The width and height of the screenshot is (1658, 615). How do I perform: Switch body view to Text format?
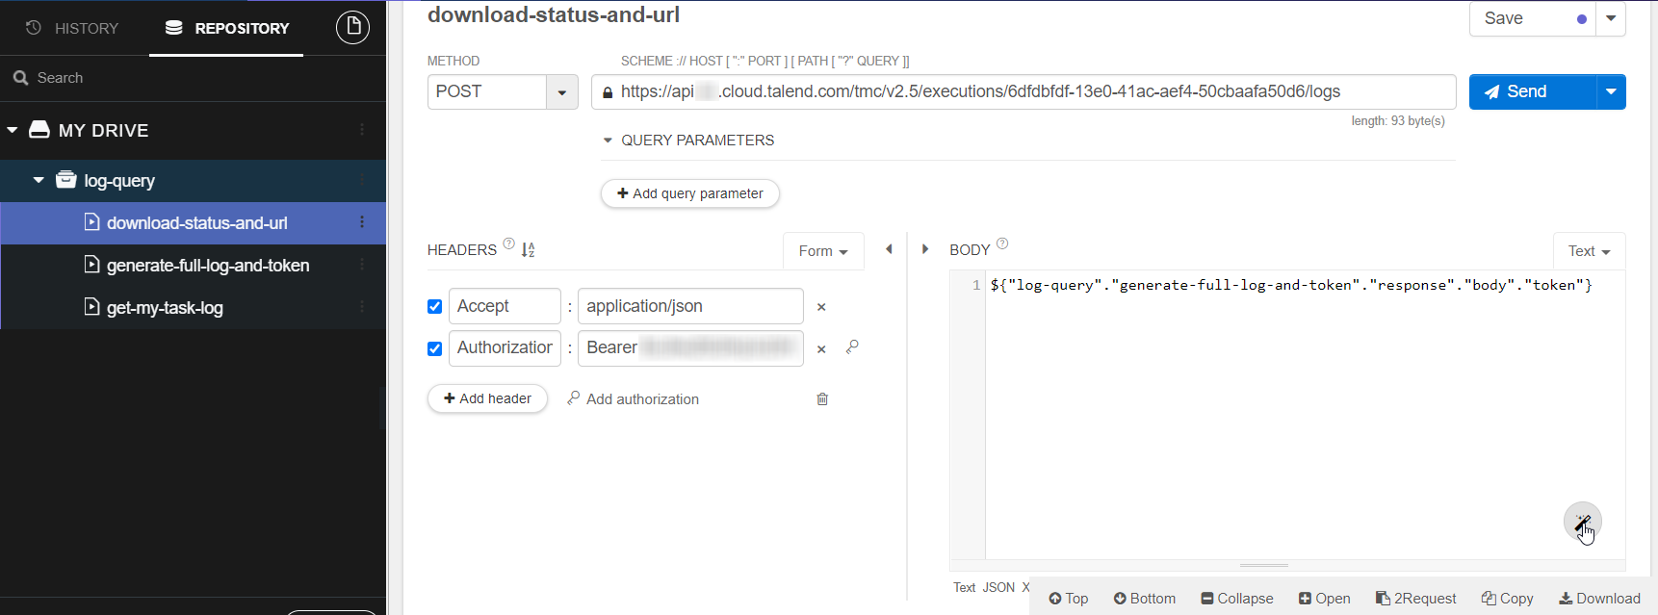(964, 587)
